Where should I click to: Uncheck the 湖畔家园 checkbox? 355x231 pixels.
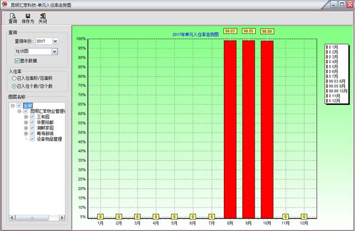32,128
